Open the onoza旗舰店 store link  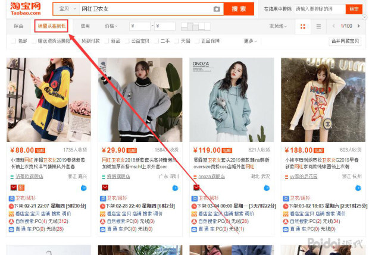[211, 177]
